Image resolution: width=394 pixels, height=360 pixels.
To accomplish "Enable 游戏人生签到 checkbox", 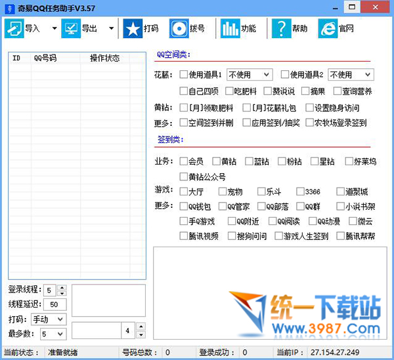I will (x=278, y=236).
